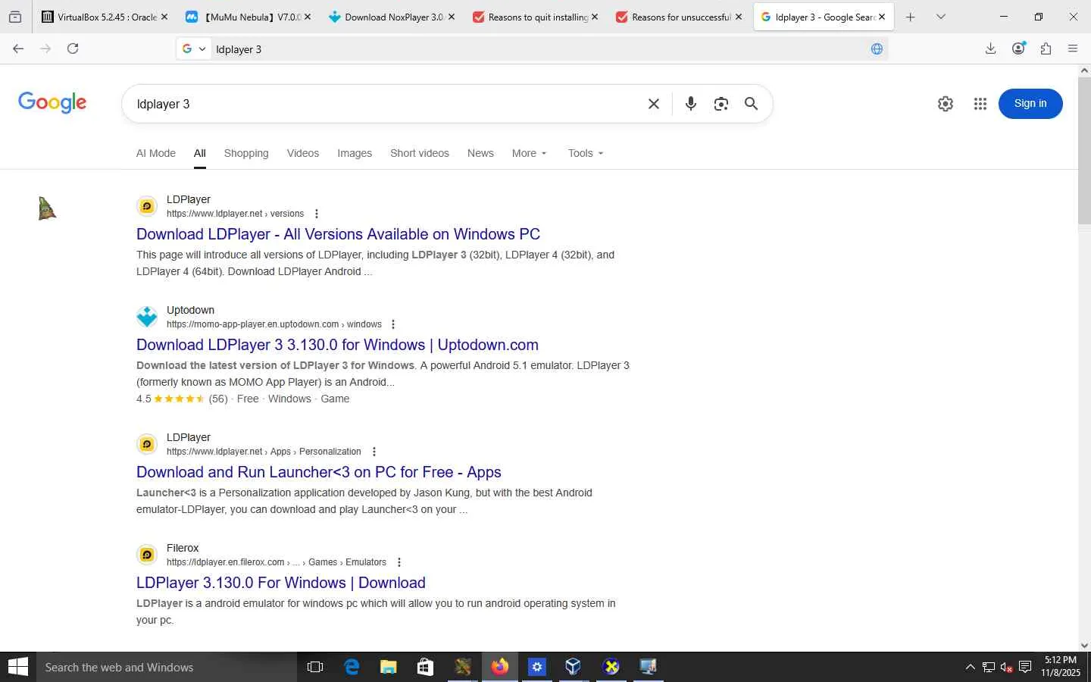
Task: Click the page vertical scrollbar thumb
Action: pyautogui.click(x=1084, y=150)
